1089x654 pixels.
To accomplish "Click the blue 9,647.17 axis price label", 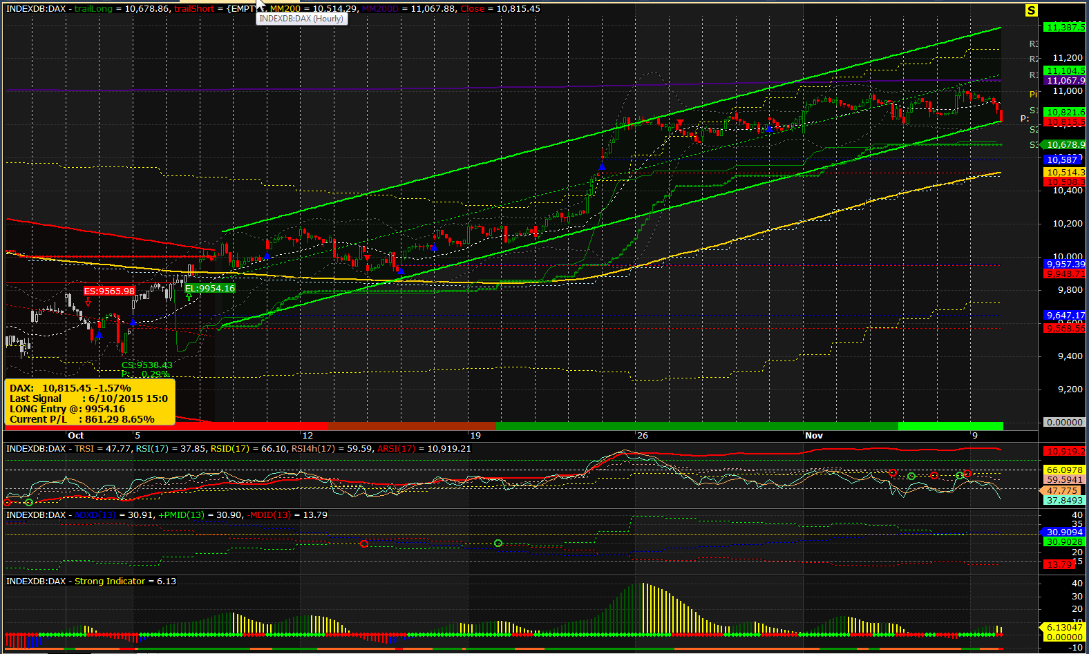I will 1064,315.
